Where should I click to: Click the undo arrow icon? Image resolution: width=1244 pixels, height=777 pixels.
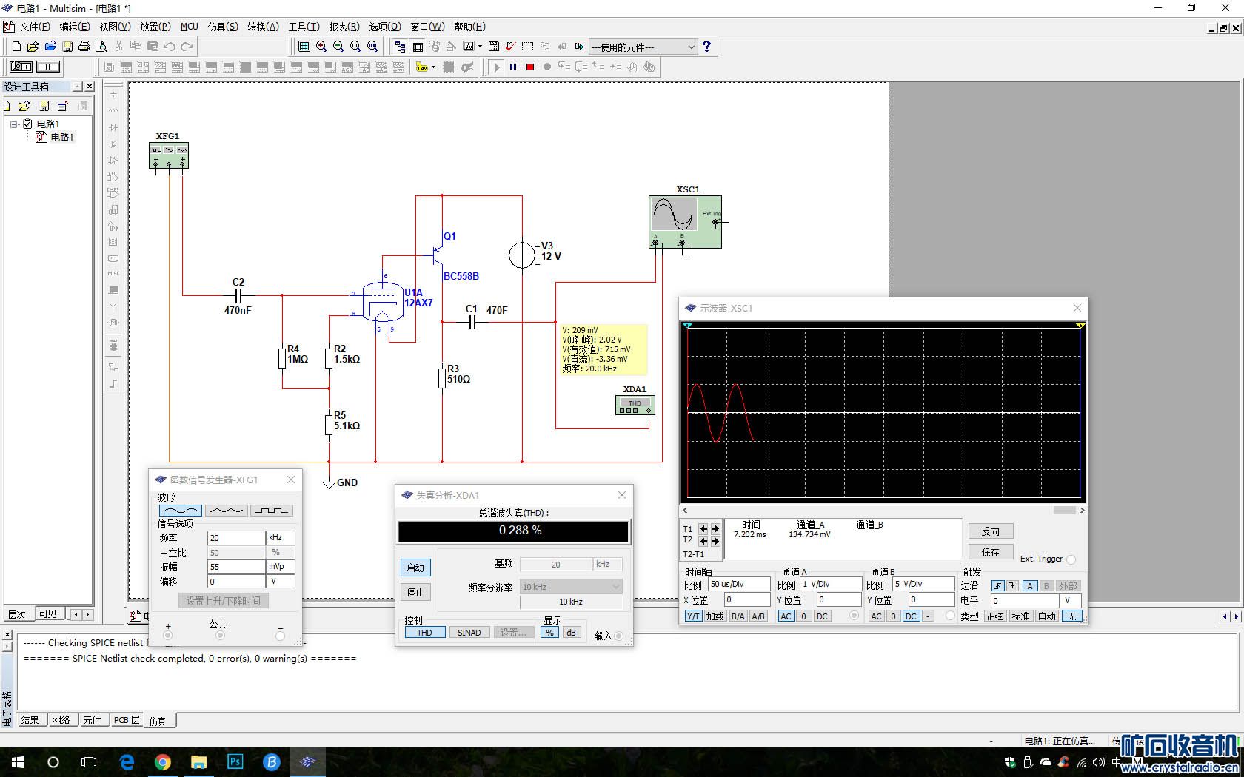170,47
